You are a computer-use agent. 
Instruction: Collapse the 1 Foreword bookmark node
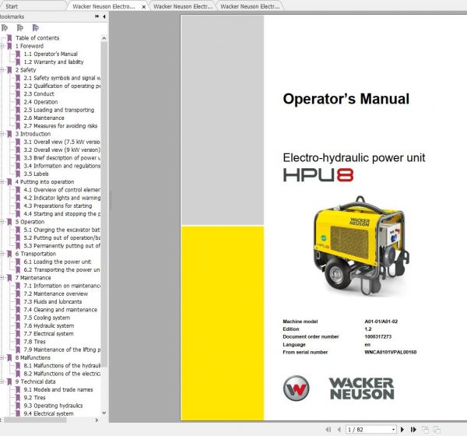click(x=2, y=46)
